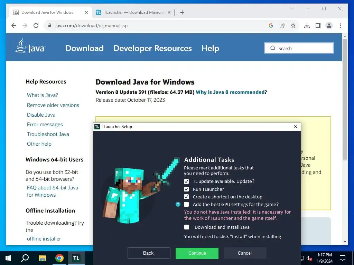354x265 pixels.
Task: Click the Chrome back arrow
Action: 14,26
